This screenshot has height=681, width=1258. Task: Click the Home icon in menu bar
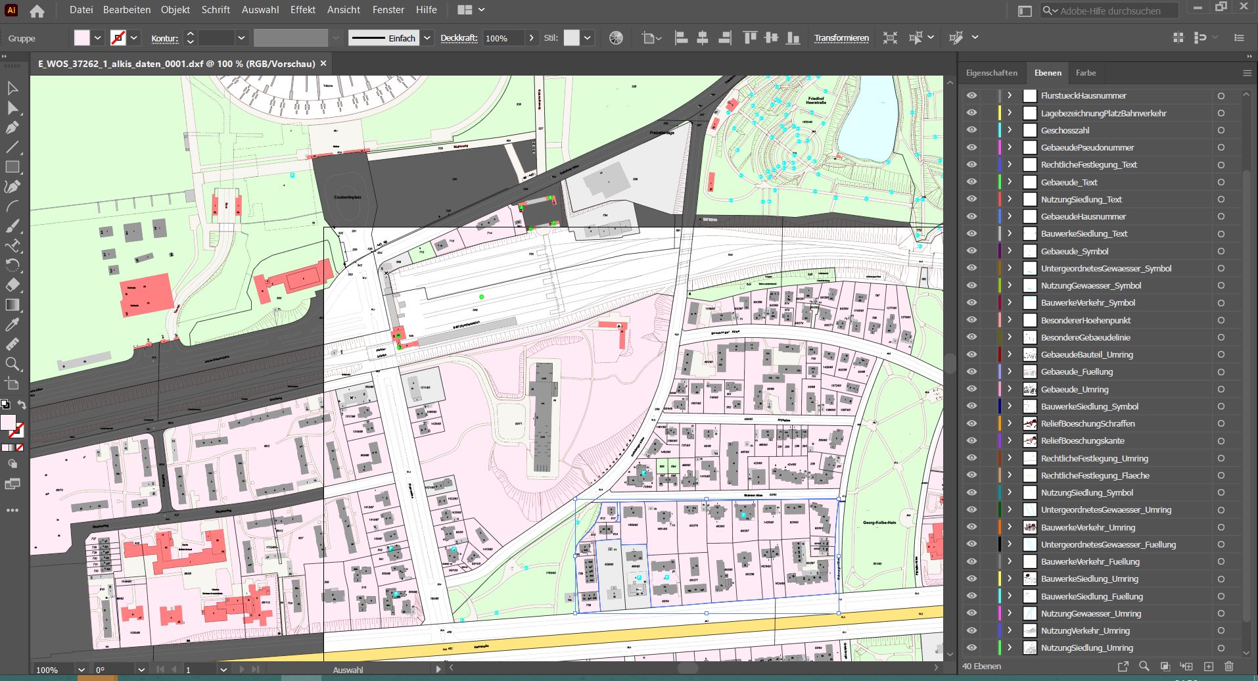coord(37,11)
